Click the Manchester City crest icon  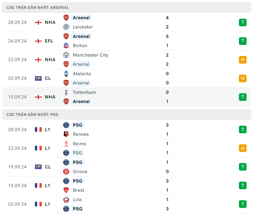pos(66,55)
